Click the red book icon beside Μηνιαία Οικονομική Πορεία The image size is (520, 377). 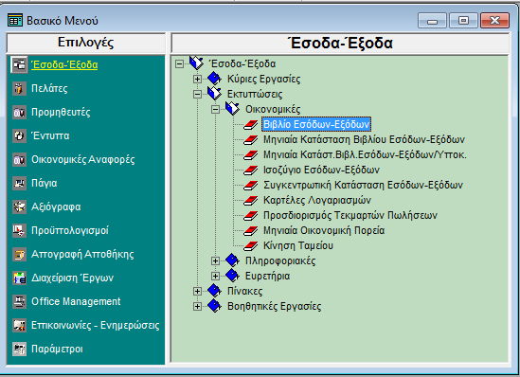251,231
